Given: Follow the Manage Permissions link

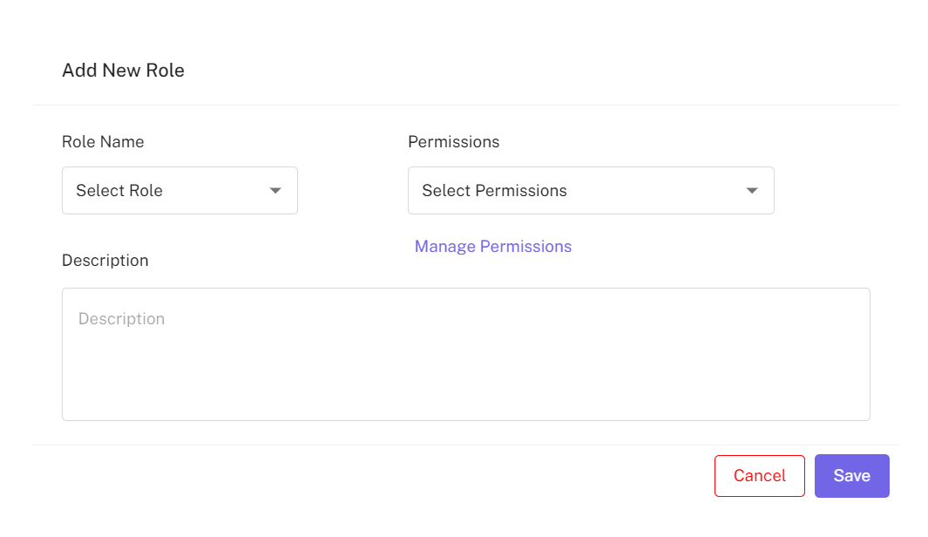Looking at the screenshot, I should pyautogui.click(x=493, y=247).
